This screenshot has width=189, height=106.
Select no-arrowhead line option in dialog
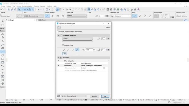(x=64, y=50)
